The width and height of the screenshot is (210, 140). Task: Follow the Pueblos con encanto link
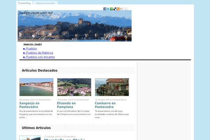39,57
